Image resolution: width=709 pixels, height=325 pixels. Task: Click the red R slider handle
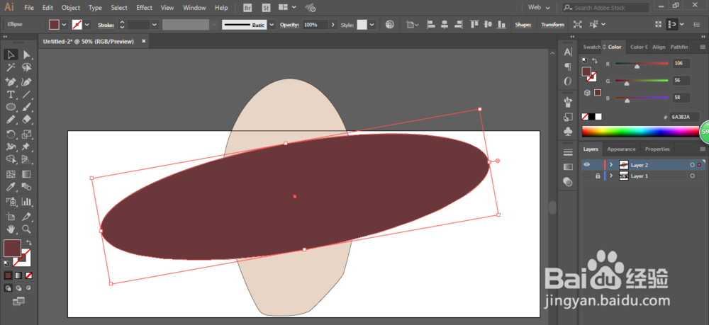[x=637, y=67]
